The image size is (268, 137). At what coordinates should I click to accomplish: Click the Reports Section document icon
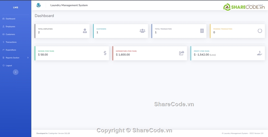tap(3, 58)
